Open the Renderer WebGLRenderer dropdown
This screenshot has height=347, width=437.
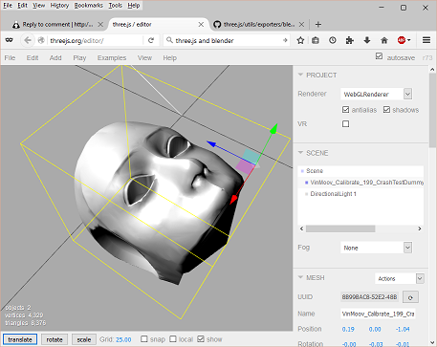click(376, 94)
